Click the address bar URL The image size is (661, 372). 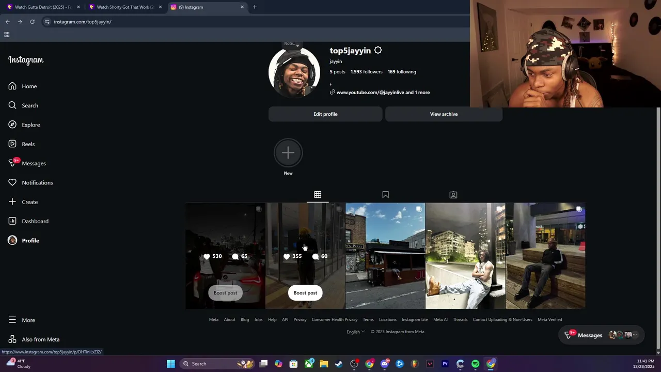point(83,22)
